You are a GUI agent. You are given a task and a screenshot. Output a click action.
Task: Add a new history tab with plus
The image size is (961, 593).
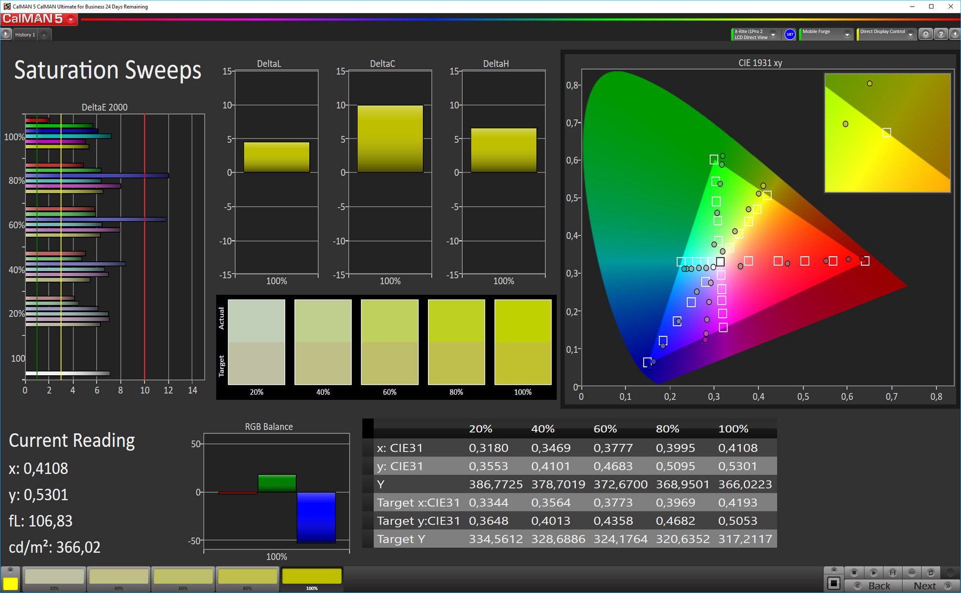tap(44, 35)
